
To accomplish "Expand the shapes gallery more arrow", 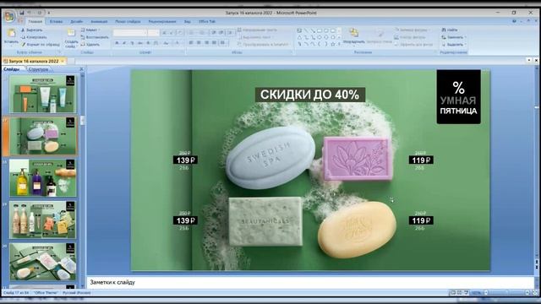I will click(x=340, y=44).
